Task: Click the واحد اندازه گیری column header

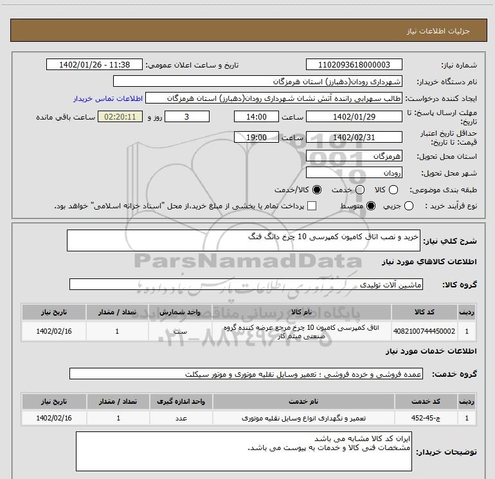Action: (x=181, y=401)
